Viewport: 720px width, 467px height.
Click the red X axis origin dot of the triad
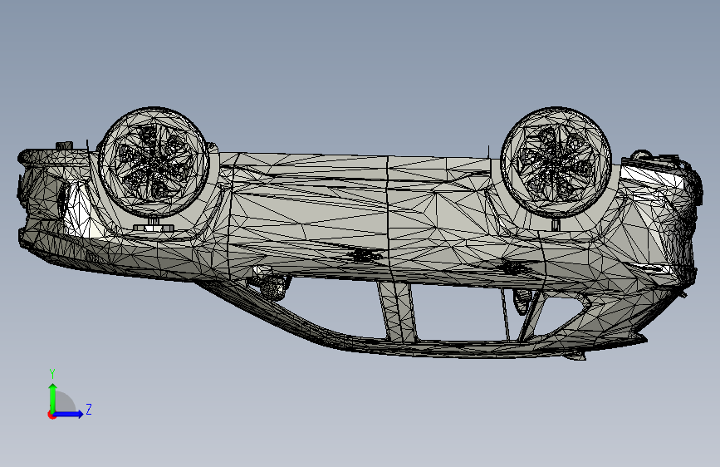(x=51, y=415)
